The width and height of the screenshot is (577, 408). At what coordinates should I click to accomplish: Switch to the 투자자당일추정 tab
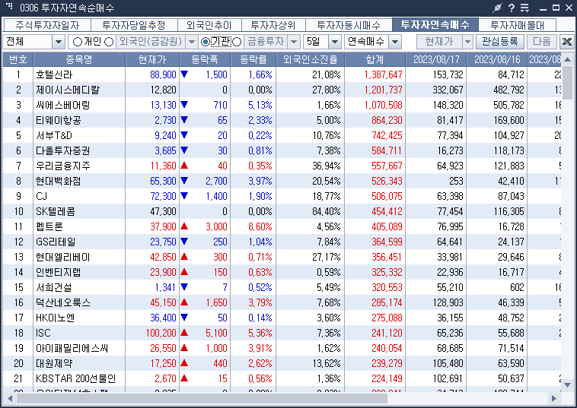pyautogui.click(x=134, y=25)
